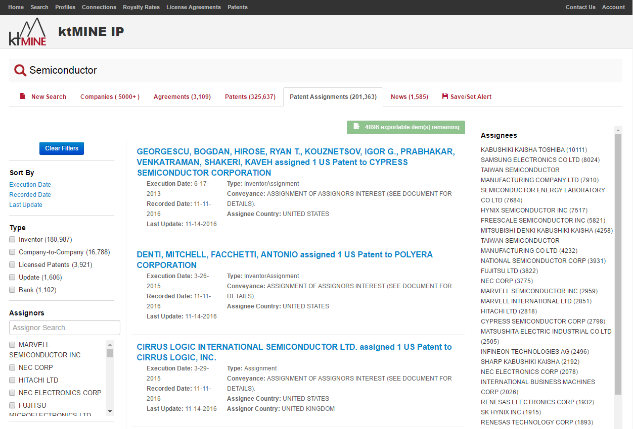Open the Home menu item

16,7
